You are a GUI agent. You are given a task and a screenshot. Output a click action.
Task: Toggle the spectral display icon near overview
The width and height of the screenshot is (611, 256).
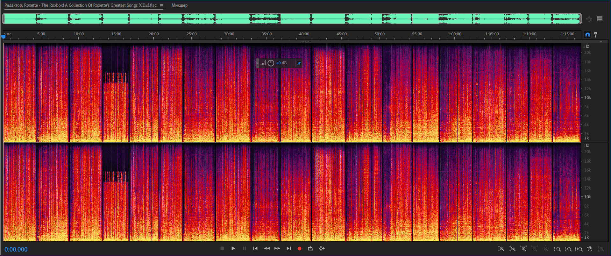pos(600,19)
